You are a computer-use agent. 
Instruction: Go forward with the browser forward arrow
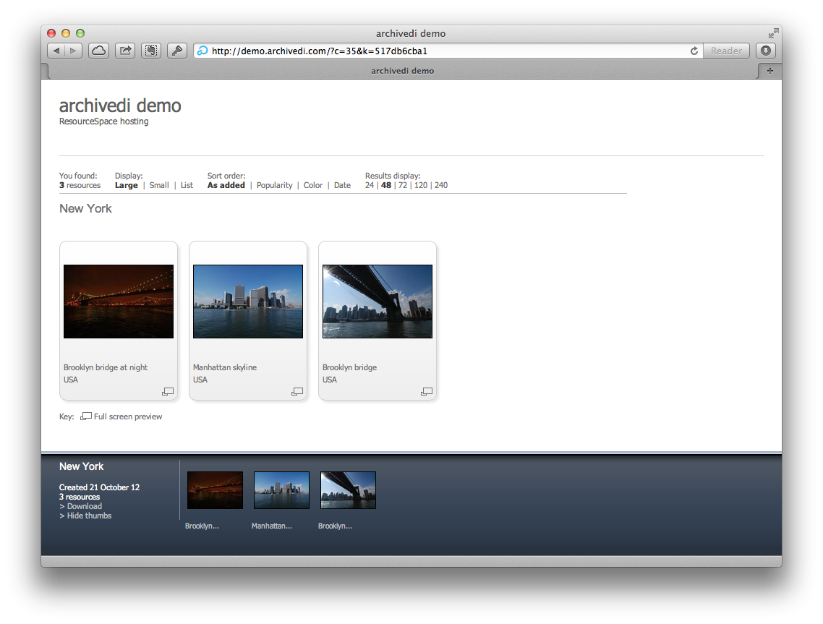(74, 51)
